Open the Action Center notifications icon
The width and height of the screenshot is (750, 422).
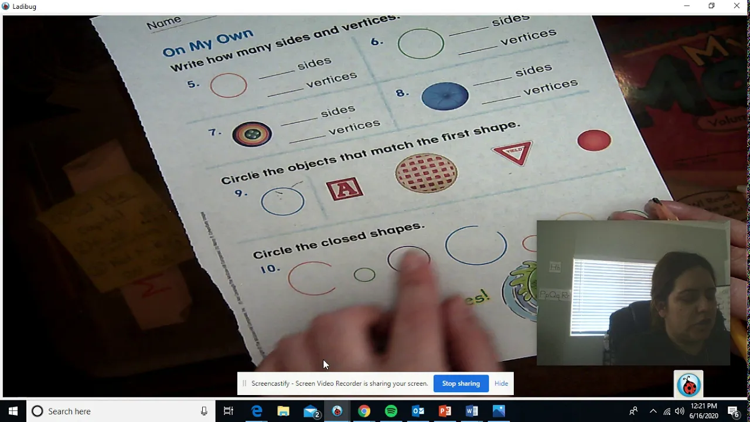pos(734,411)
